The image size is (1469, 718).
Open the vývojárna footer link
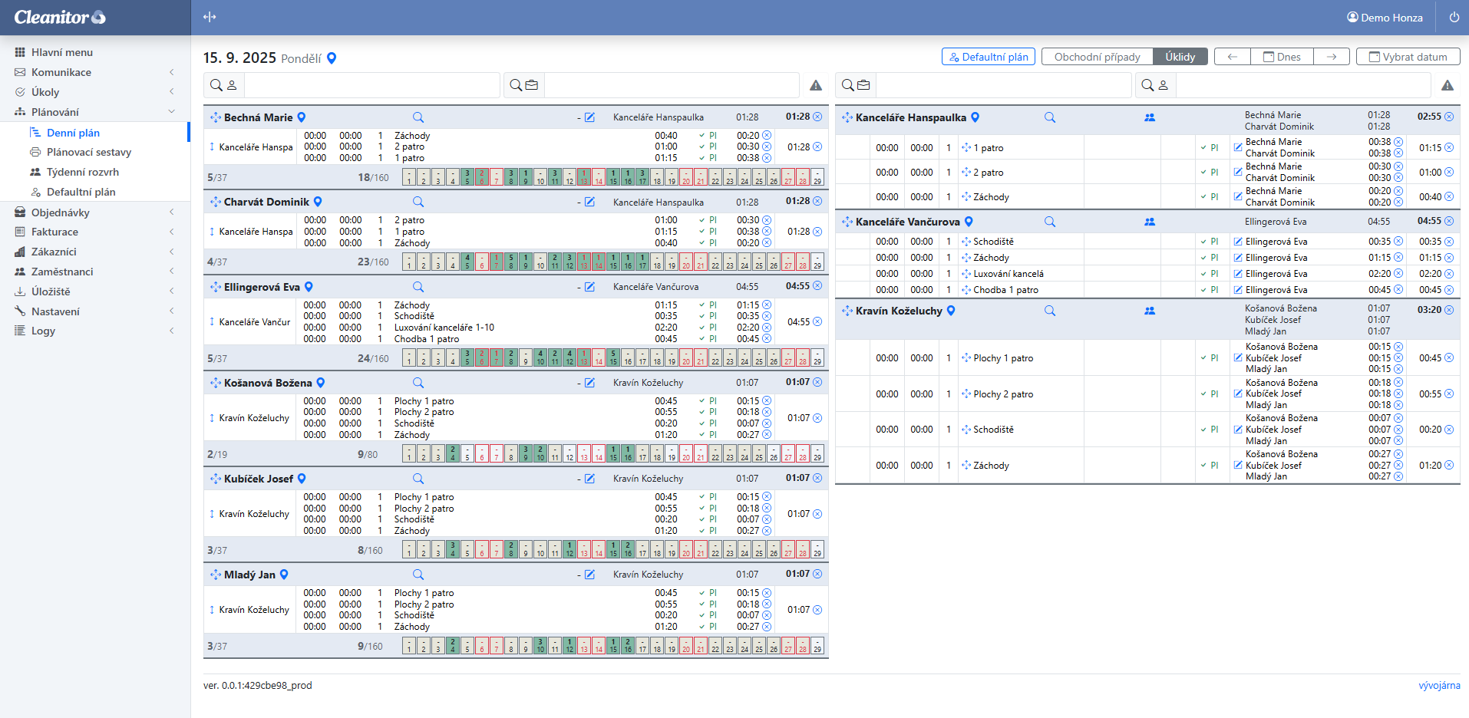point(1438,686)
